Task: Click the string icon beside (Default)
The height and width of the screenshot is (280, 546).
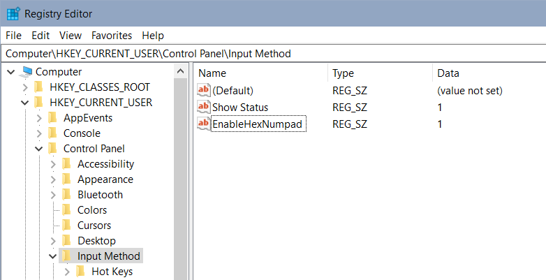Action: pos(204,91)
